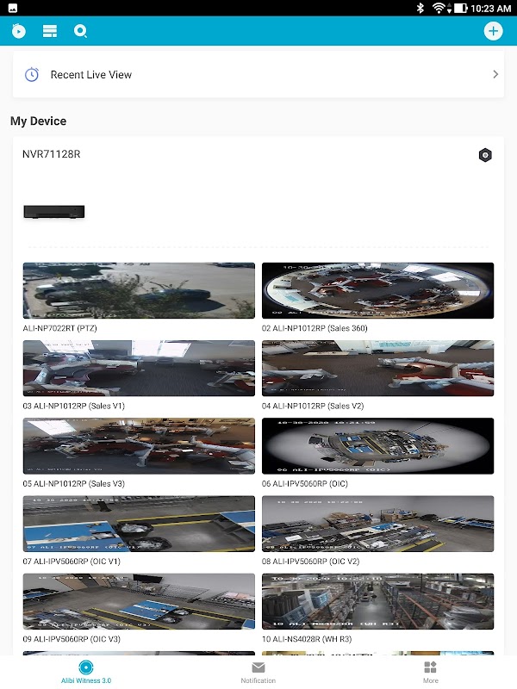
Task: Tap the Recent Live View clock icon
Action: click(x=32, y=74)
